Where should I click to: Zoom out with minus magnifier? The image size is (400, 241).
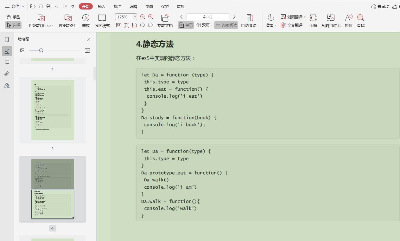point(143,17)
